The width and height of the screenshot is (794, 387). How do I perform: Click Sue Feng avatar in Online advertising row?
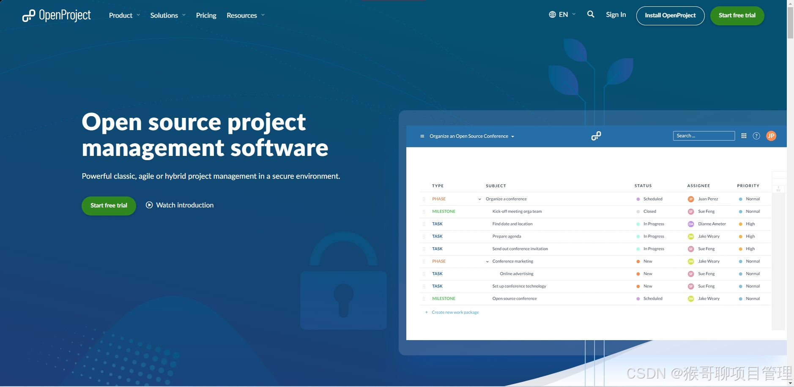(x=691, y=274)
